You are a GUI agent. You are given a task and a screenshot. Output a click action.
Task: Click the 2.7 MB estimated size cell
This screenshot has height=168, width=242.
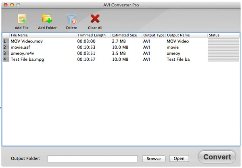tap(119, 41)
